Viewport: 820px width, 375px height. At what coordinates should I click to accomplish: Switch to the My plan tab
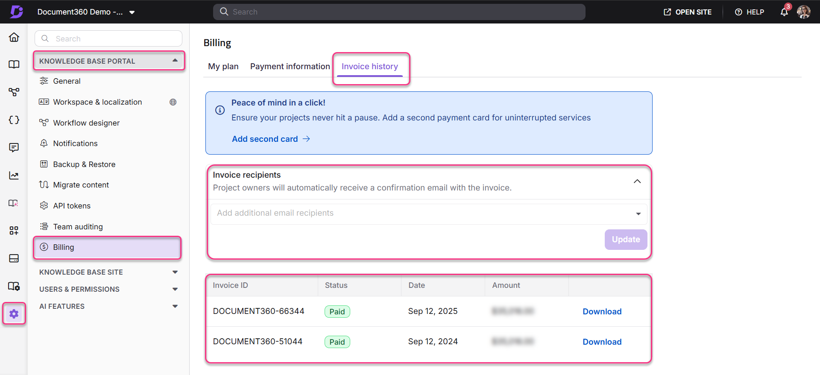click(x=223, y=66)
